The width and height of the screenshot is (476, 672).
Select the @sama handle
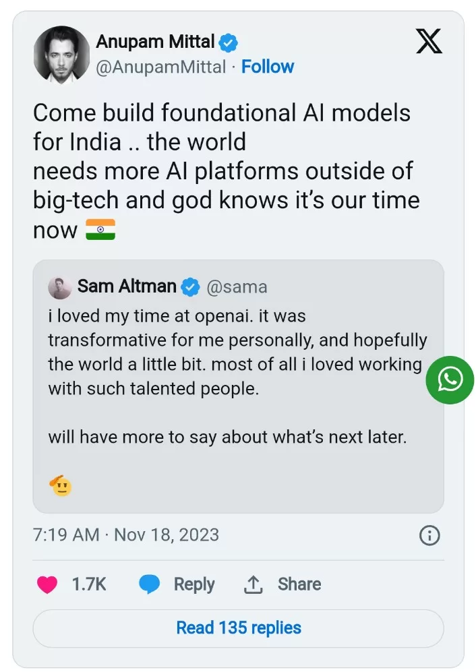coord(237,287)
